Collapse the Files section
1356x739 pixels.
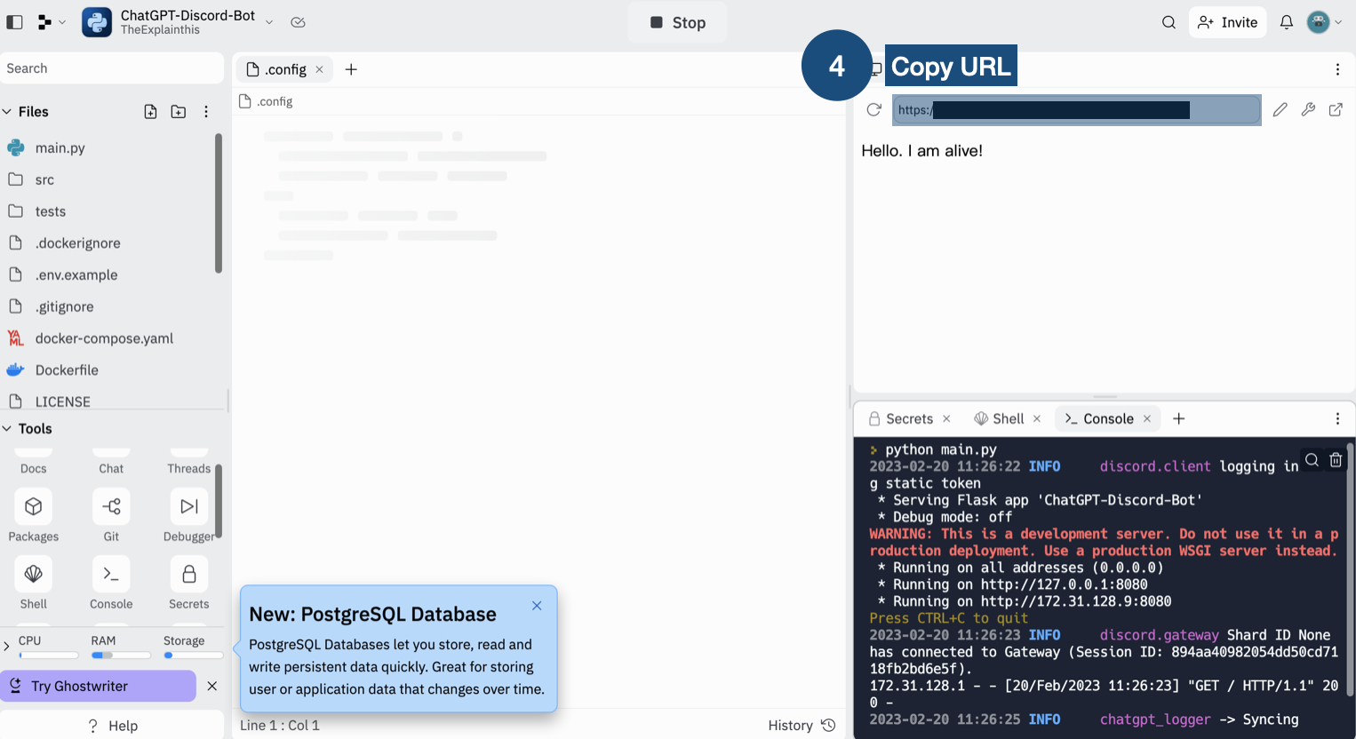click(8, 112)
